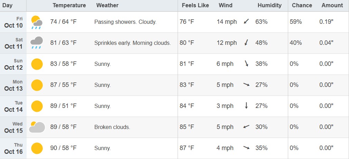Click the Tuesday downward wind arrow
Image resolution: width=349 pixels, height=159 pixels.
pos(246,106)
